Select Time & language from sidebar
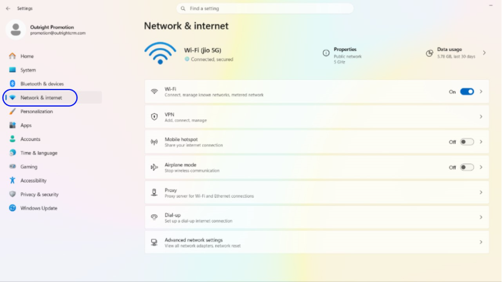The height and width of the screenshot is (282, 502). pyautogui.click(x=39, y=153)
